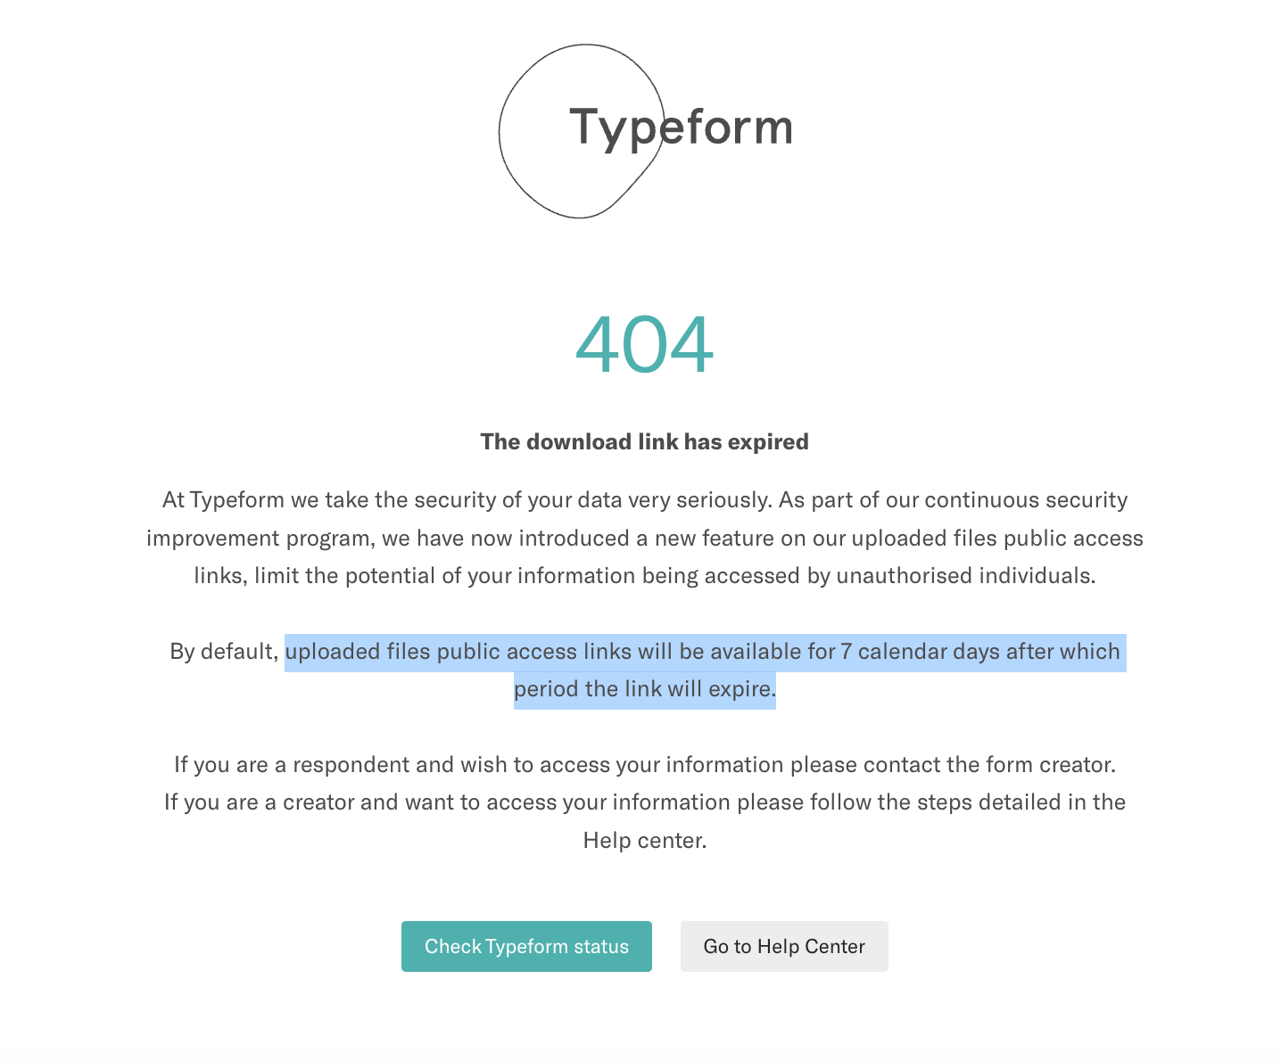Click the highlighted phrase period the link will expire
The width and height of the screenshot is (1281, 1061).
pos(644,689)
